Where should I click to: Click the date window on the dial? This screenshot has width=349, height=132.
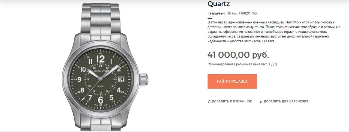[x=121, y=79]
